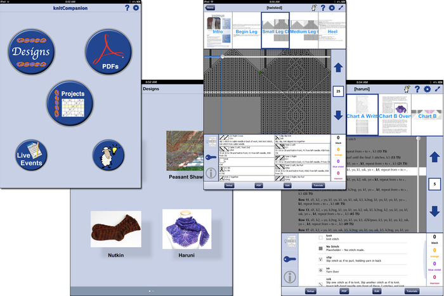The image size is (444, 296).
Task: Tap black counter in twisted project
Action: 338,139
